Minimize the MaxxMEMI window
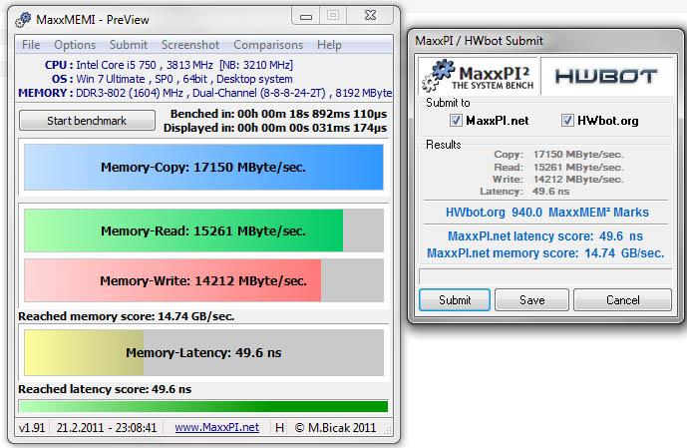 pos(306,16)
